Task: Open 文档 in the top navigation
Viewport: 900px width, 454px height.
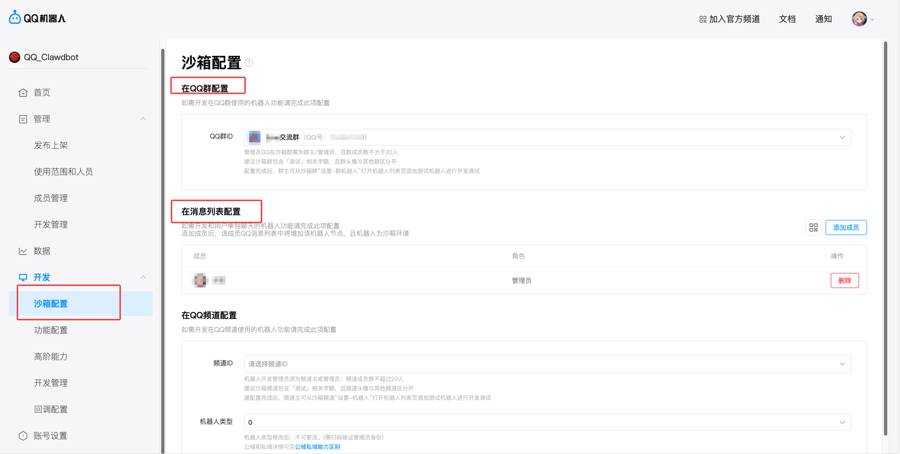Action: [x=787, y=19]
